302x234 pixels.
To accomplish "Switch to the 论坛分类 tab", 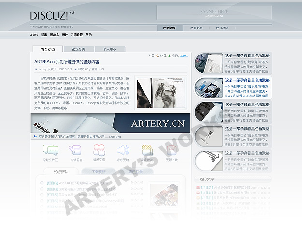I will [78, 49].
